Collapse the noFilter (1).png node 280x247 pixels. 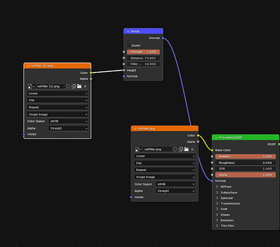coord(28,66)
